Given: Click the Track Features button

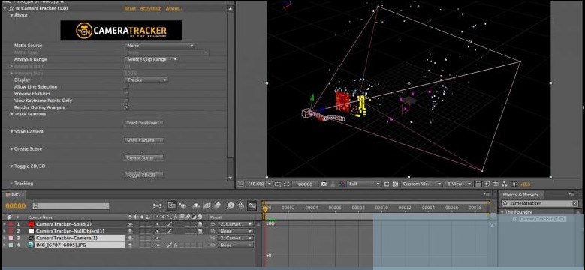Looking at the screenshot, I should coord(143,123).
